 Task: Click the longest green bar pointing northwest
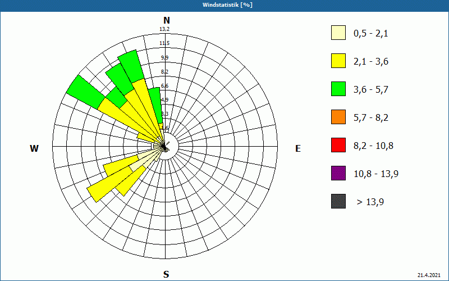[x=85, y=92]
